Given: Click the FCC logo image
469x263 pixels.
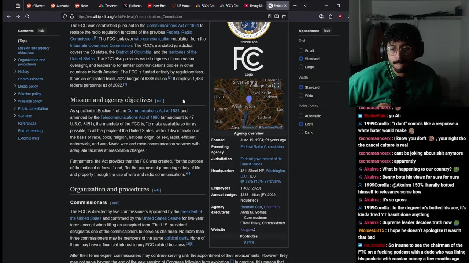Looking at the screenshot, I should coord(249,59).
